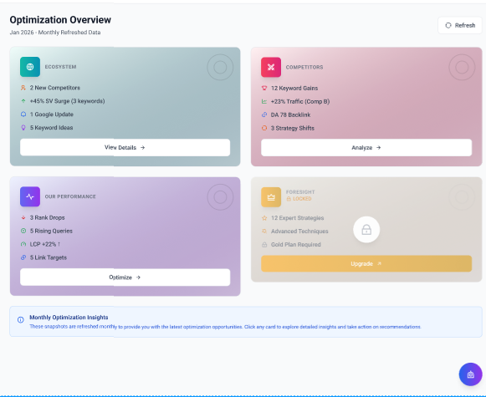Click the 'Advanced Techniques' text

coord(299,232)
